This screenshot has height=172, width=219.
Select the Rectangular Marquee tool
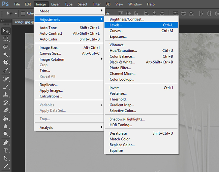coord(6,39)
